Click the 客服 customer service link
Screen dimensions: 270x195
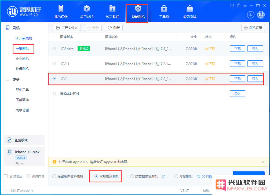click(x=206, y=190)
